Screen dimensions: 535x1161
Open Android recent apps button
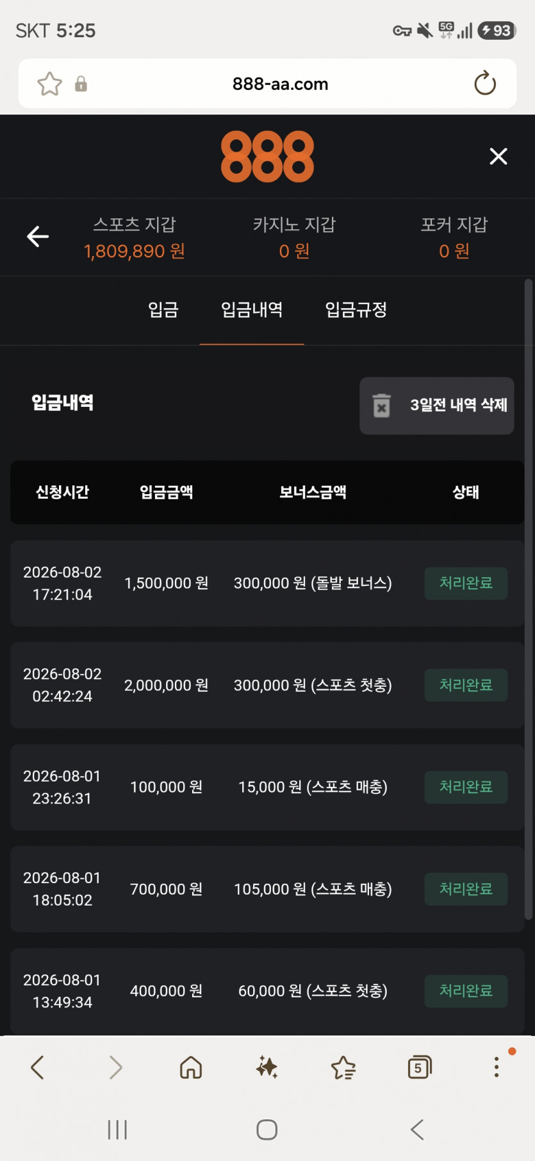tap(117, 1130)
